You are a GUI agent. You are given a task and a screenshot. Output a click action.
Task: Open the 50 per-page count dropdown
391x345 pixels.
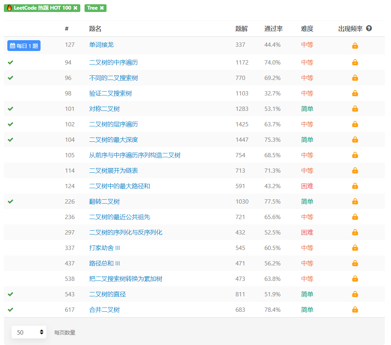(x=29, y=332)
